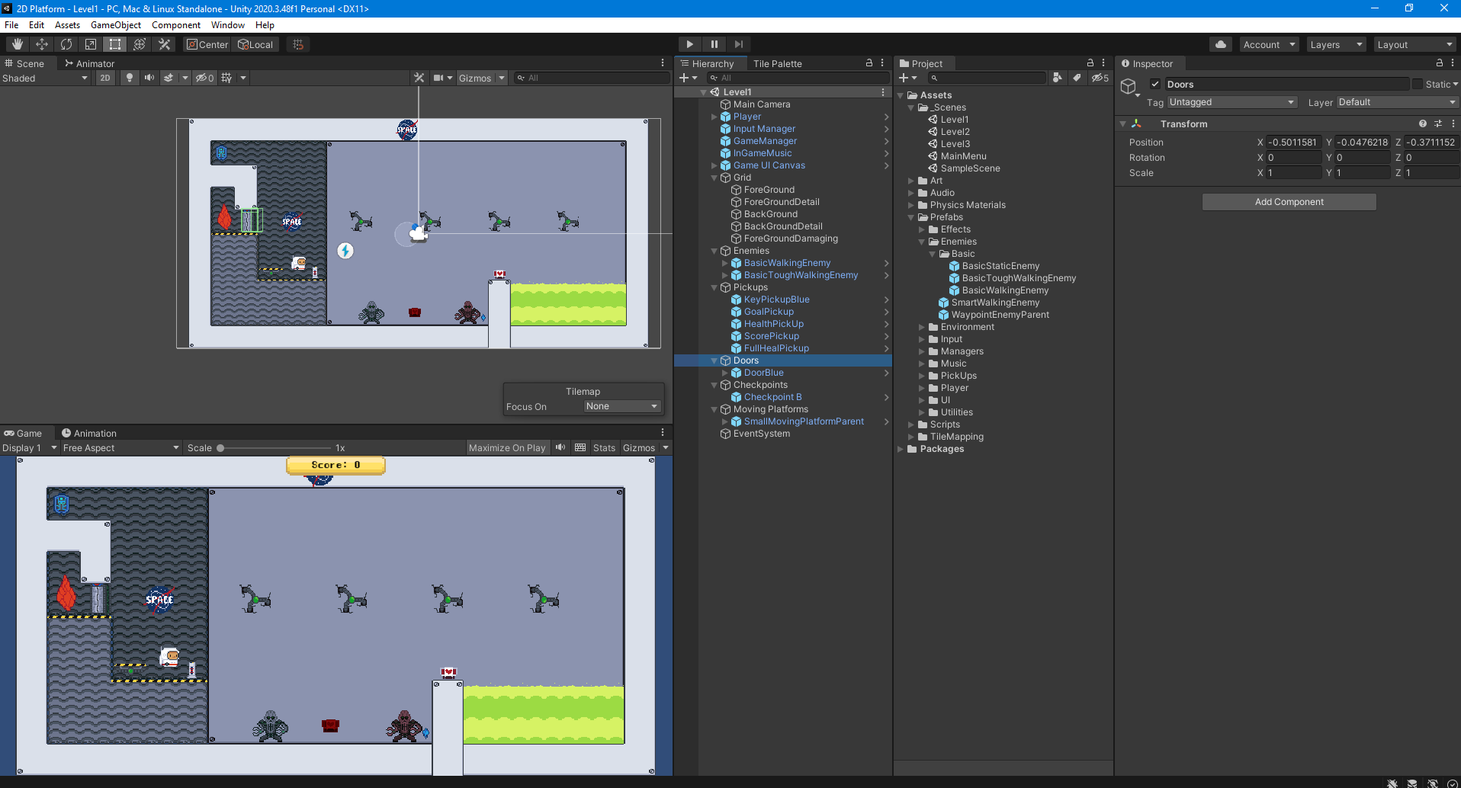Screen dimensions: 1461x788
Task: Open the Transform component help icon
Action: (x=1423, y=123)
